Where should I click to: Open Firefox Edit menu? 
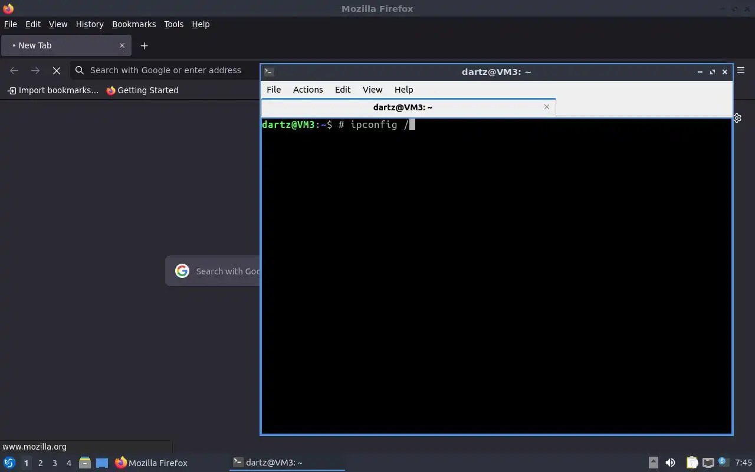tap(33, 24)
